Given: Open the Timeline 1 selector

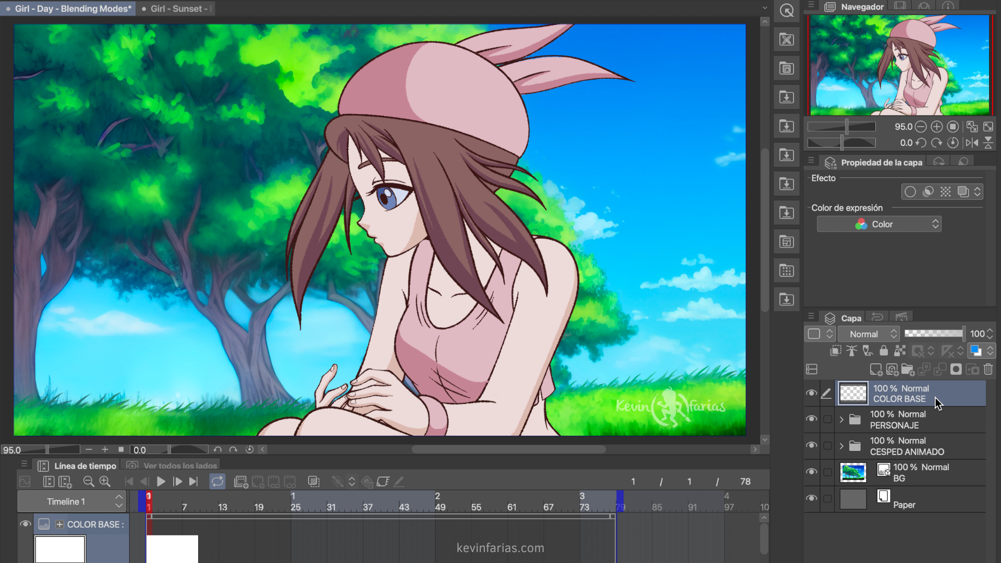Looking at the screenshot, I should pyautogui.click(x=71, y=501).
